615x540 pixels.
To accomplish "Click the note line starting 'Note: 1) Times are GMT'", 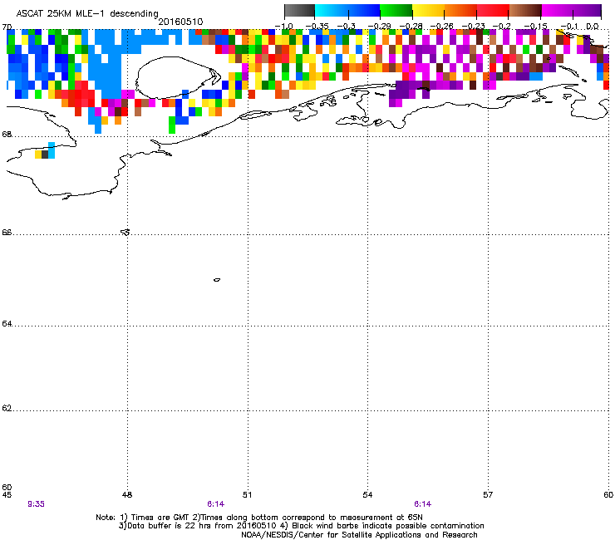I will 259,518.
